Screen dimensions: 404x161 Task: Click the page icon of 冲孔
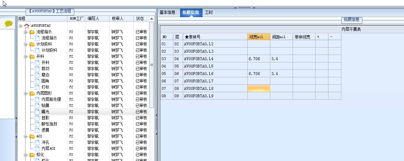[37, 142]
